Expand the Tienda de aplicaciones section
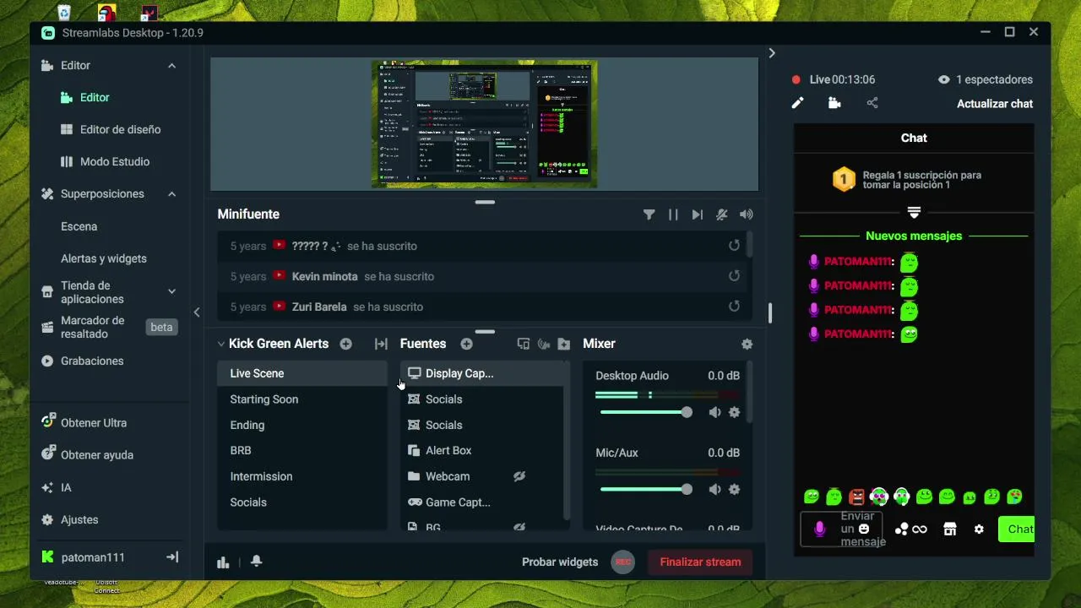 point(171,292)
